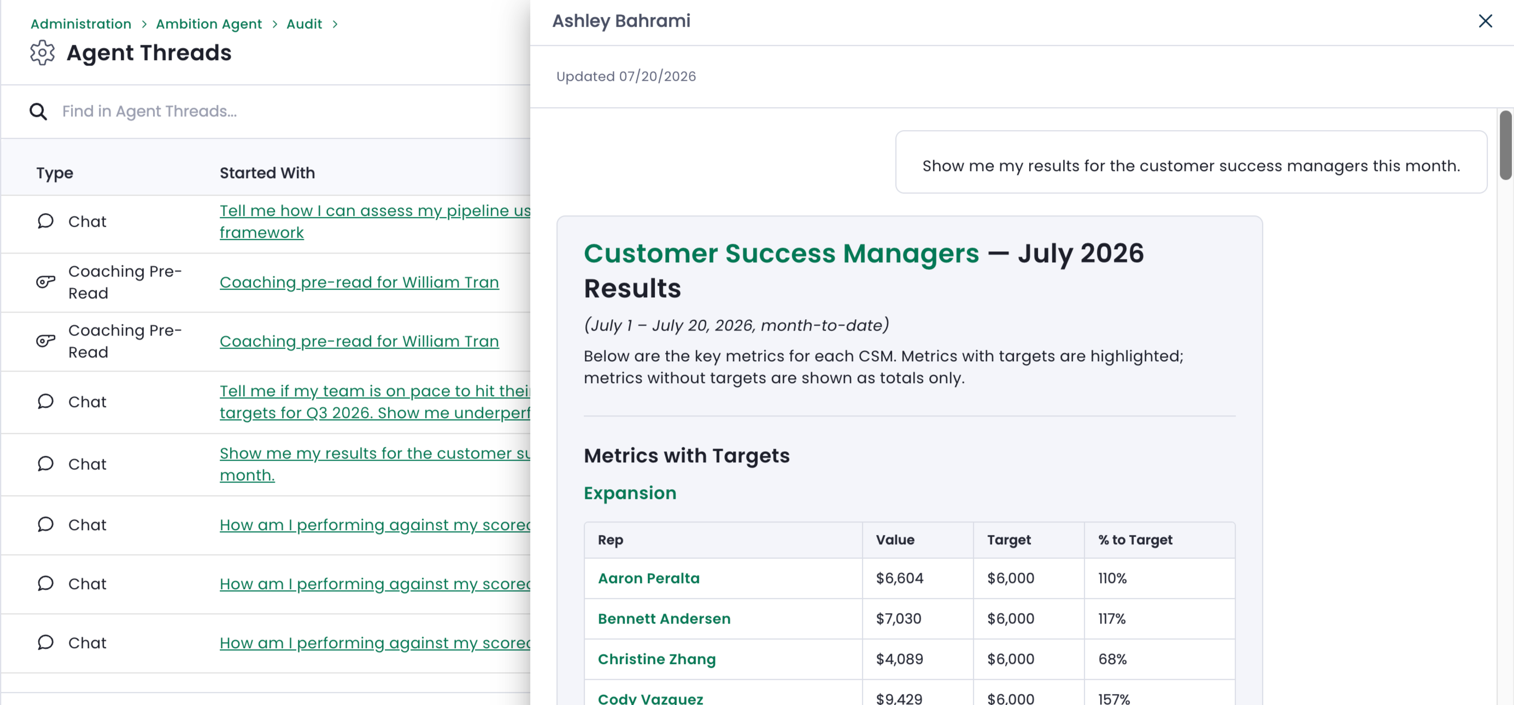Click the chat icon for the Q3 2026 targets thread
Screen dimensions: 1514x705
pos(45,402)
